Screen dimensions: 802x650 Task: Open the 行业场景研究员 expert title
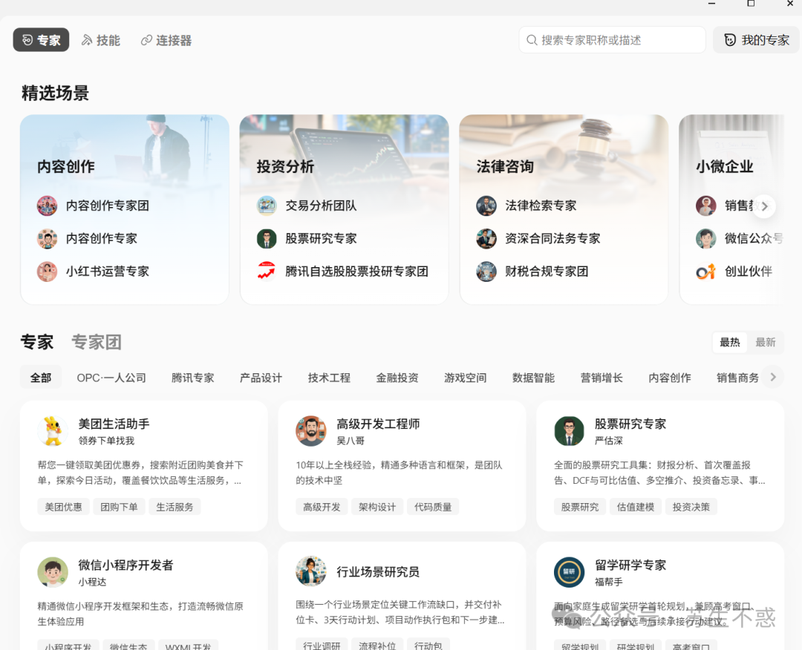tap(378, 572)
